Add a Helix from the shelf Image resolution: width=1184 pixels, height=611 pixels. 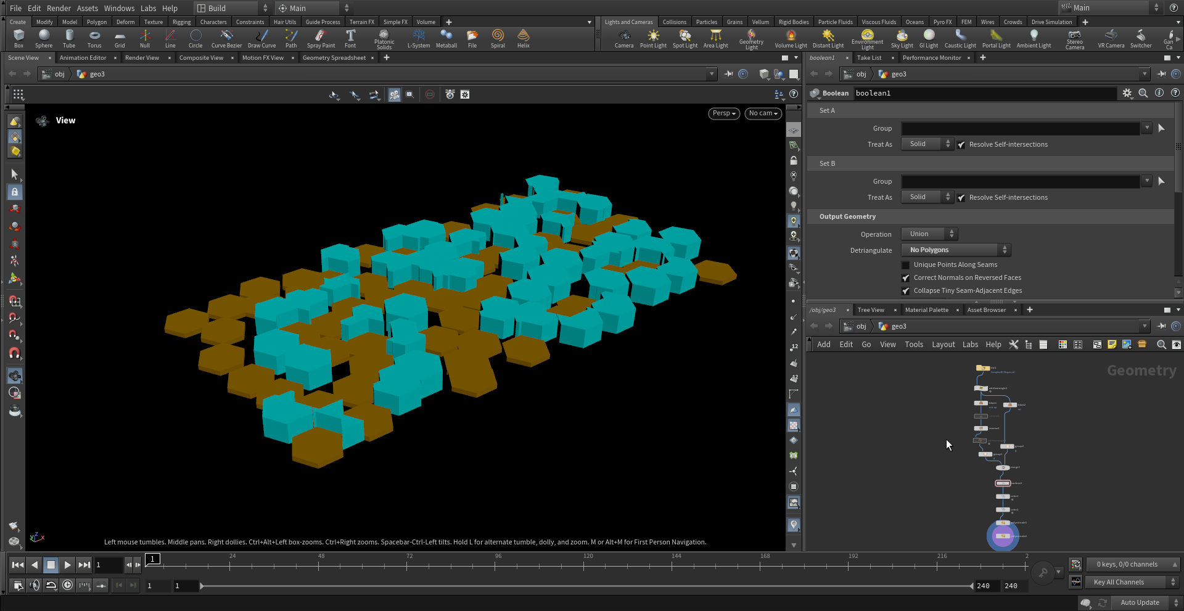point(523,38)
